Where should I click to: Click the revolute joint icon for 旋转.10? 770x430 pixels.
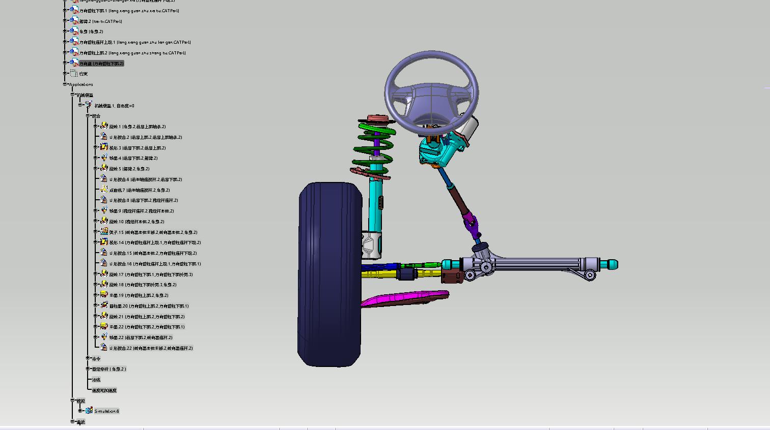coord(104,221)
